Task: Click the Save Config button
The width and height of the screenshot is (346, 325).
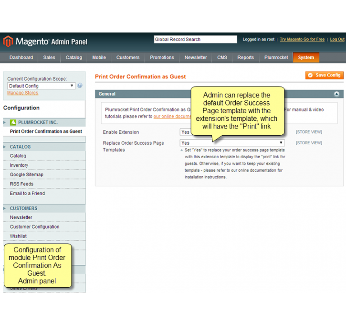Action: tap(325, 76)
